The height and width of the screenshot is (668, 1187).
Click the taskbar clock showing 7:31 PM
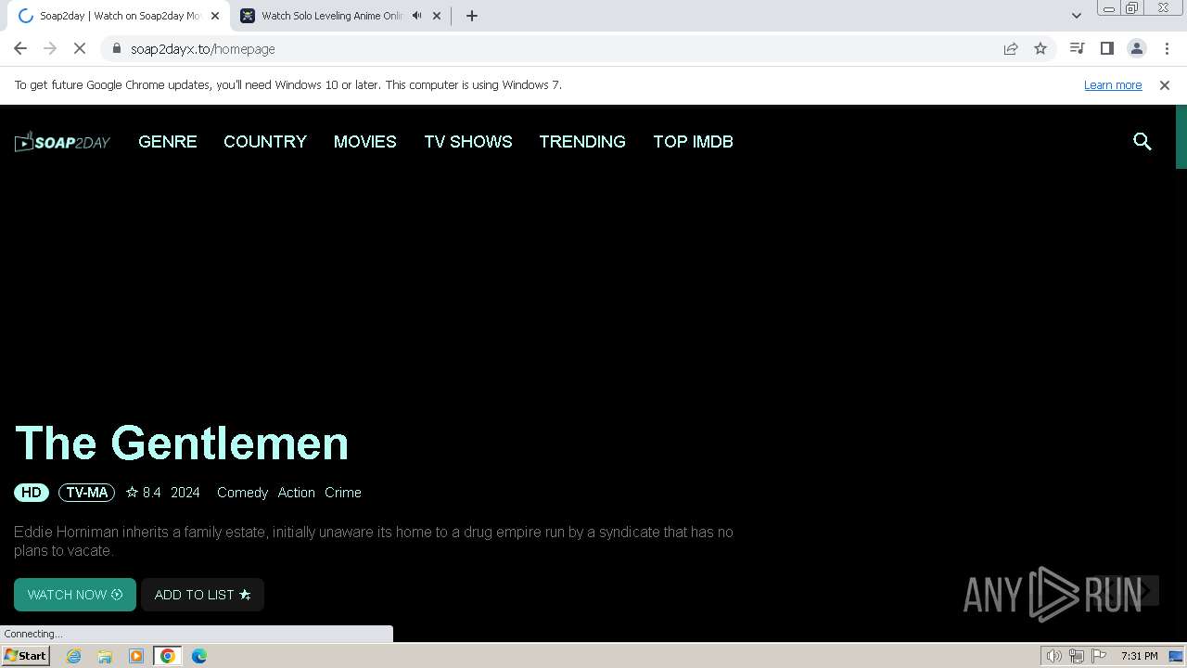click(x=1139, y=656)
